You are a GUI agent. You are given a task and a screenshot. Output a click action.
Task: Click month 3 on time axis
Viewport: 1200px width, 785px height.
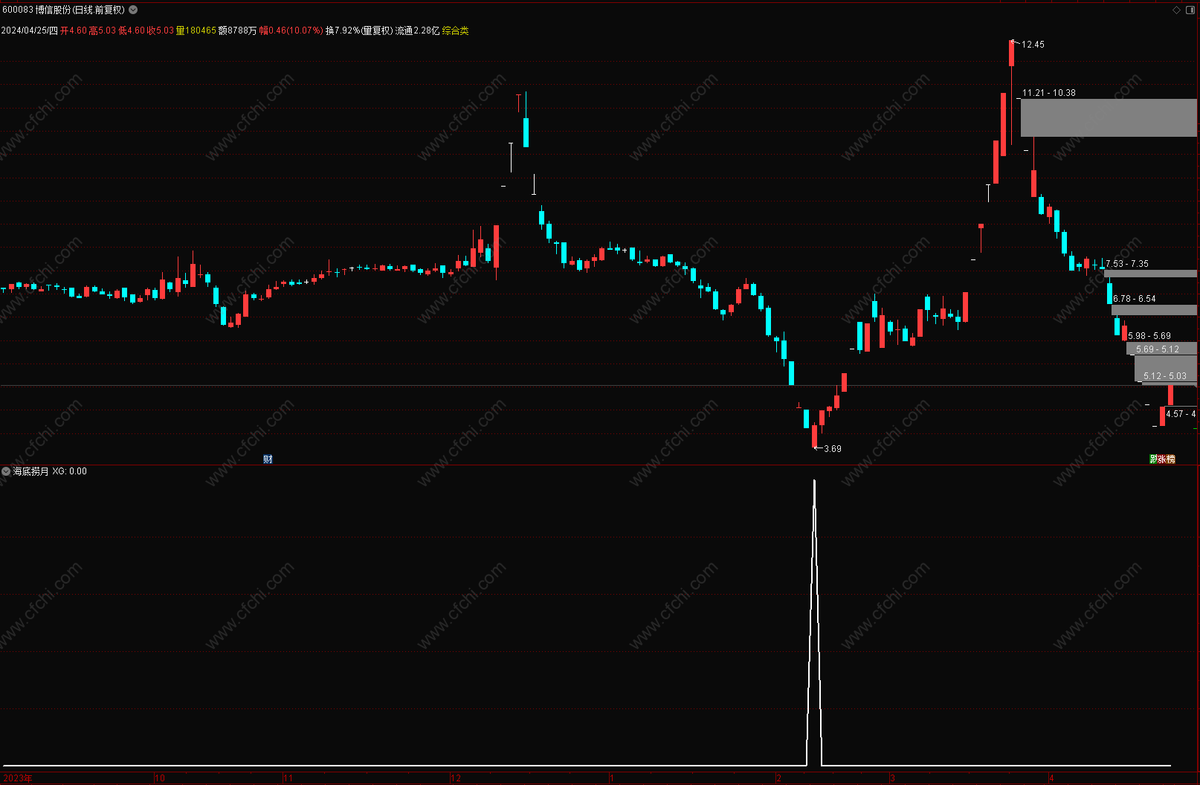(892, 778)
